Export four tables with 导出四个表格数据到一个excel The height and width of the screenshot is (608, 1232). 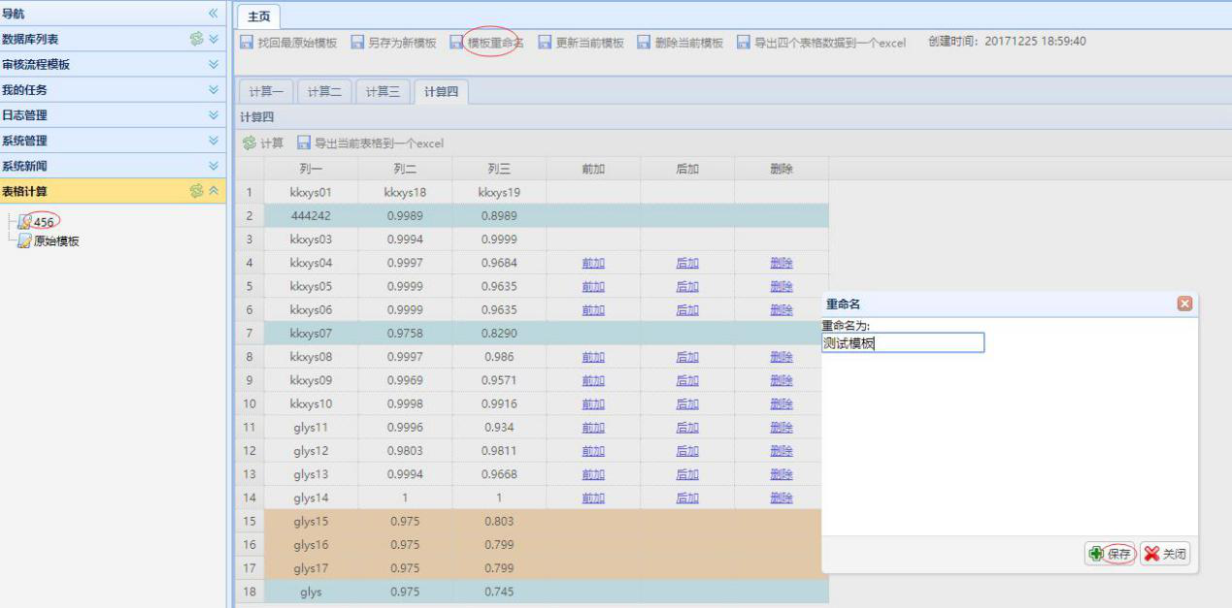pyautogui.click(x=820, y=43)
